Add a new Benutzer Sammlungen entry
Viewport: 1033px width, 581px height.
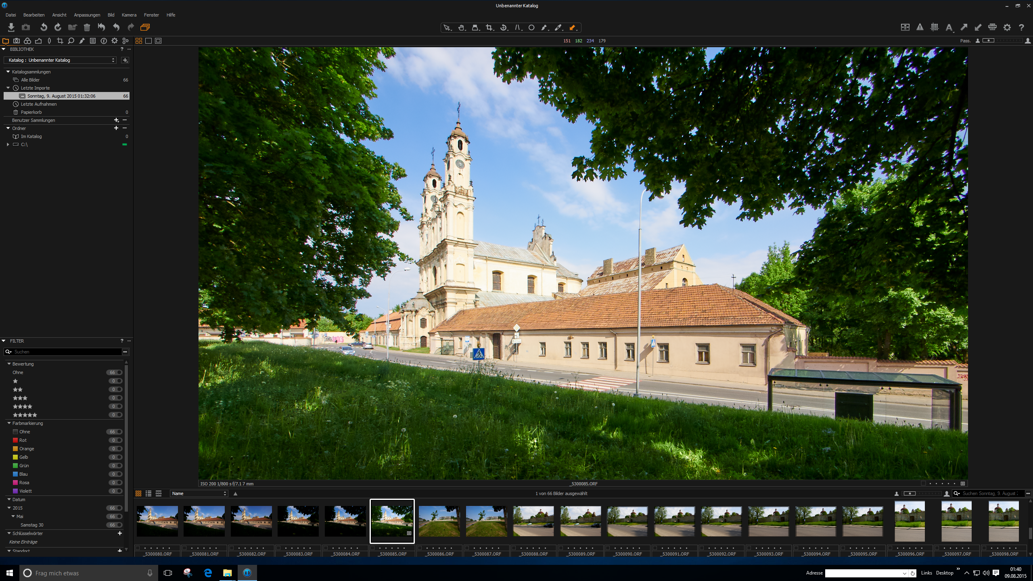(x=116, y=120)
